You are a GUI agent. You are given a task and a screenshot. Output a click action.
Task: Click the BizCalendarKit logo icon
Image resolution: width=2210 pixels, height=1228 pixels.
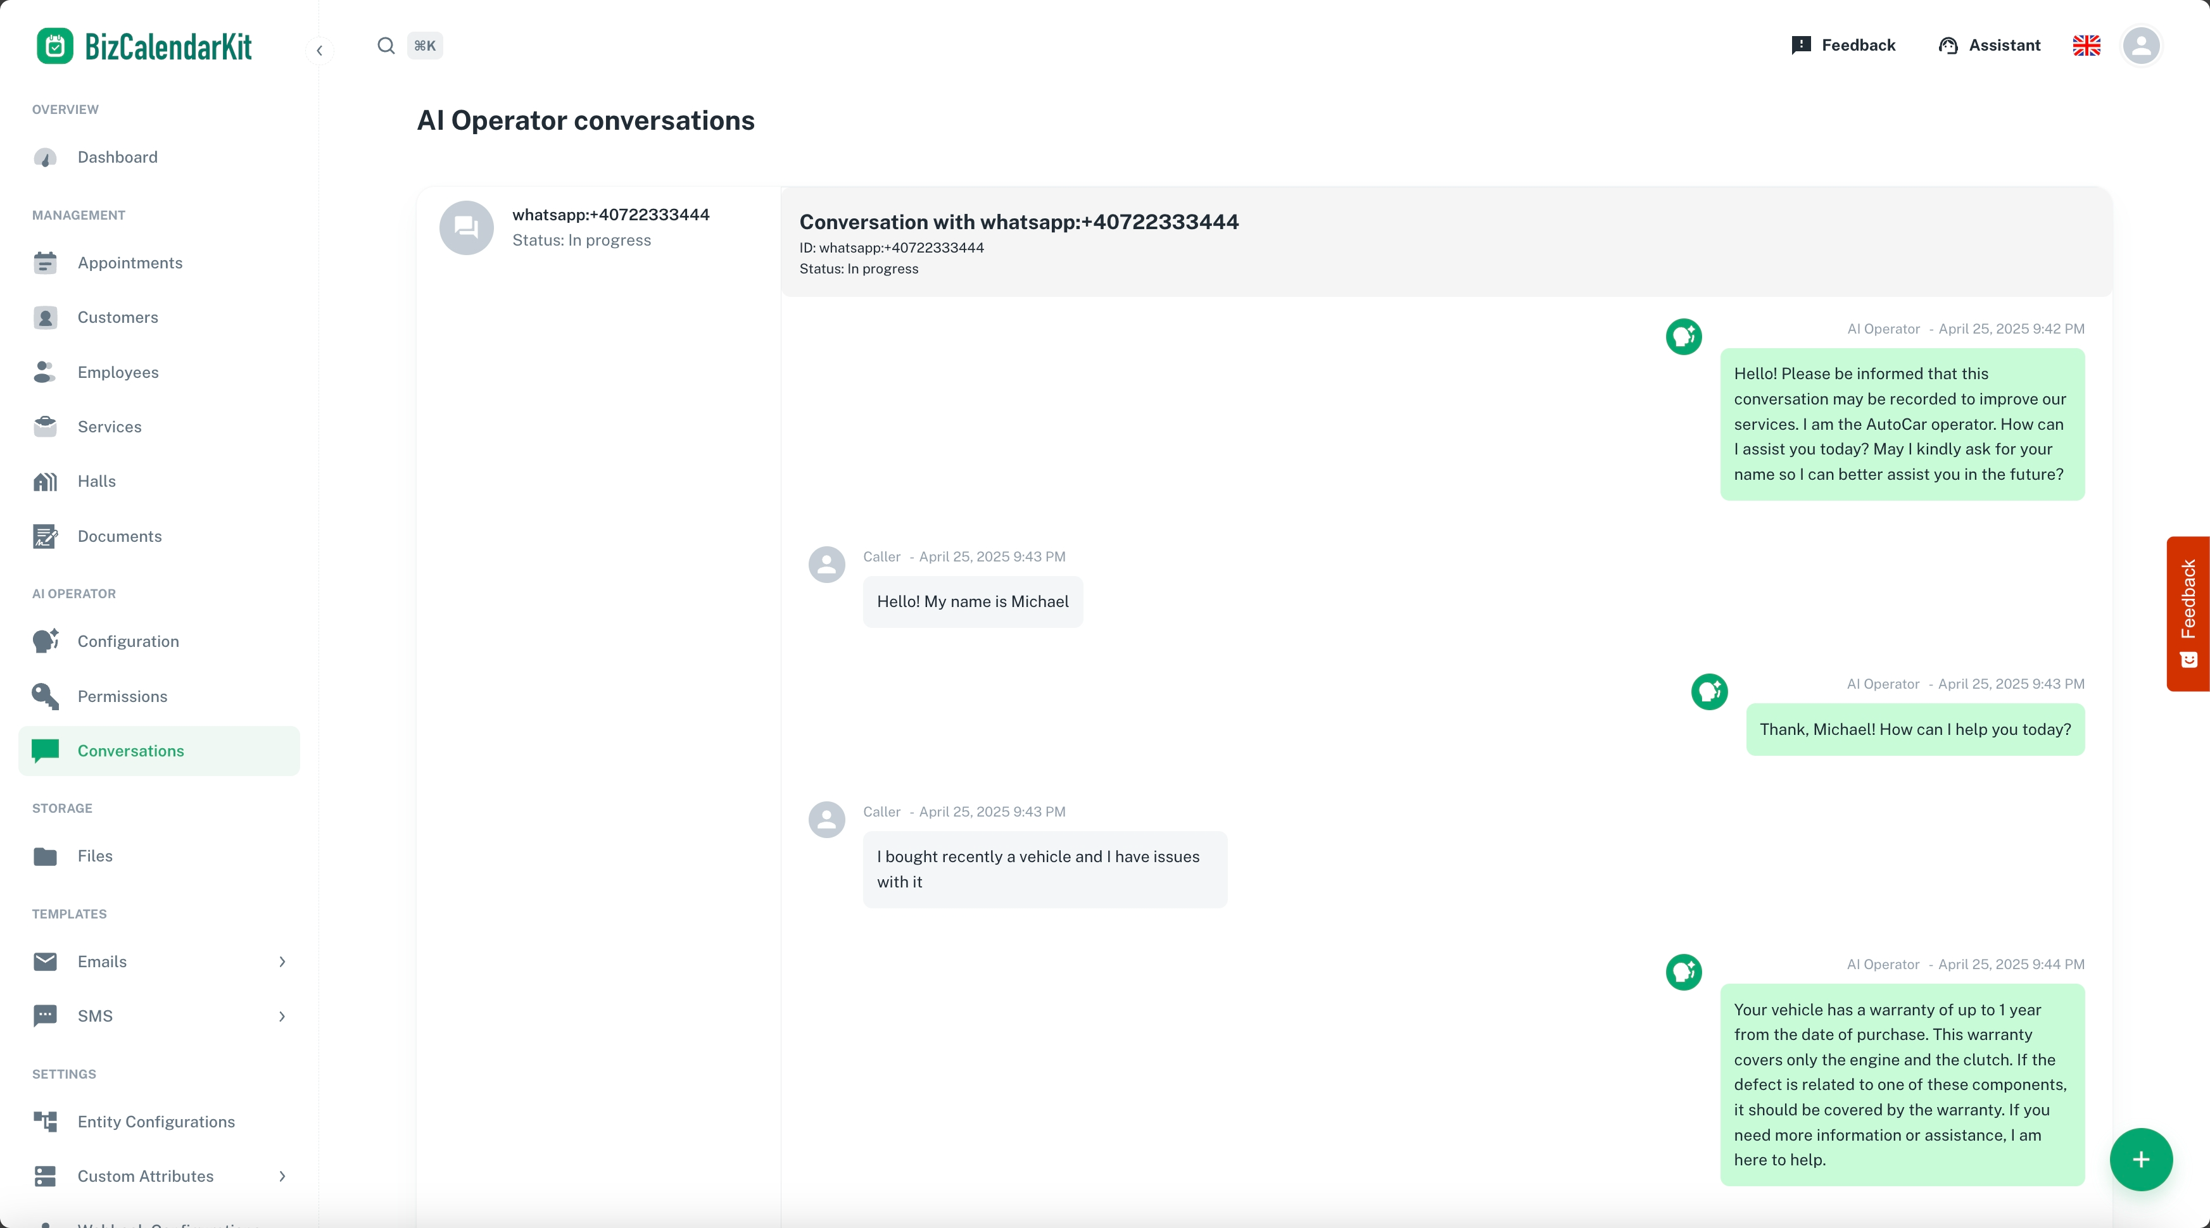click(x=55, y=46)
